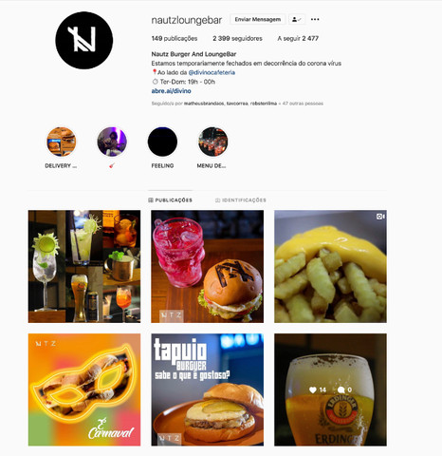Open the Nautz profile picture

pyautogui.click(x=84, y=40)
